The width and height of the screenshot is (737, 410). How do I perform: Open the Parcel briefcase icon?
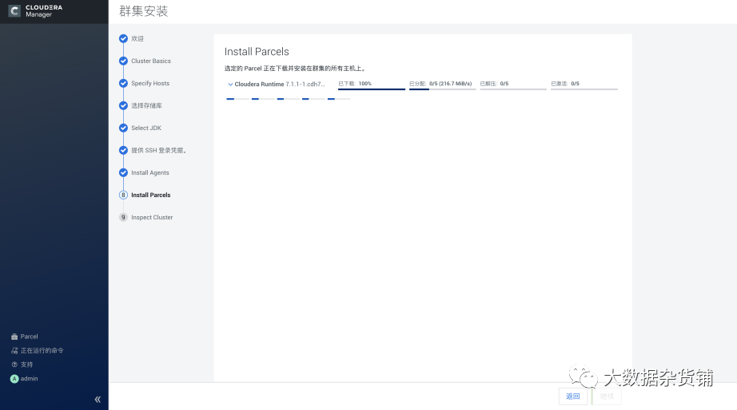tap(14, 337)
